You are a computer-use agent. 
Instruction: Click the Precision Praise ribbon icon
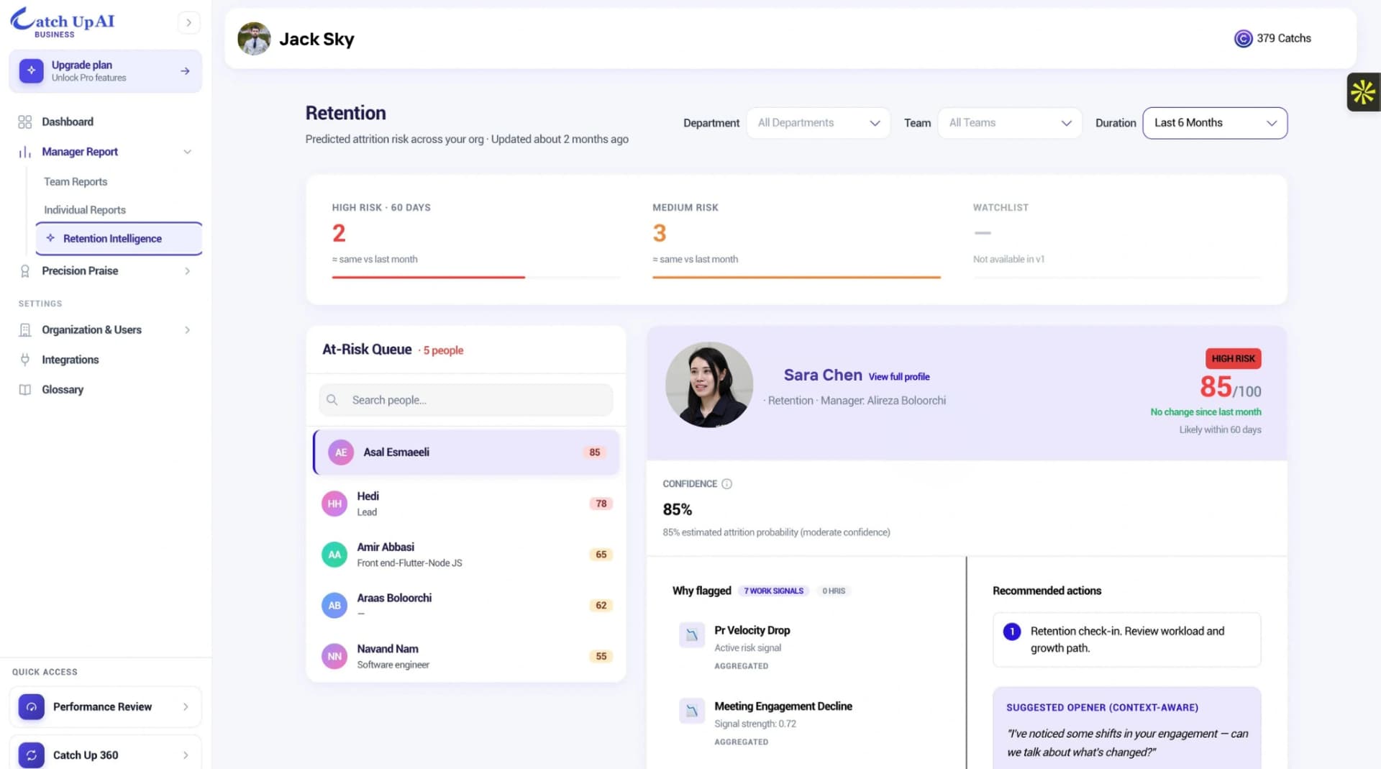pyautogui.click(x=25, y=271)
